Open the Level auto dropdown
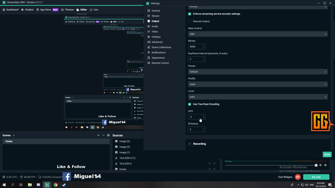 pos(258,97)
